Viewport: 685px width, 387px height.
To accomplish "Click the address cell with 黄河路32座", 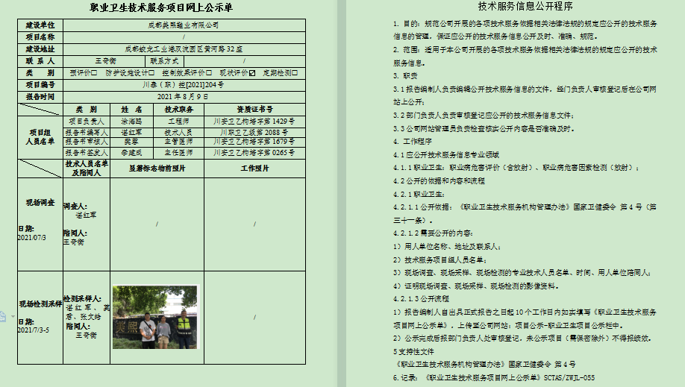I will [184, 48].
